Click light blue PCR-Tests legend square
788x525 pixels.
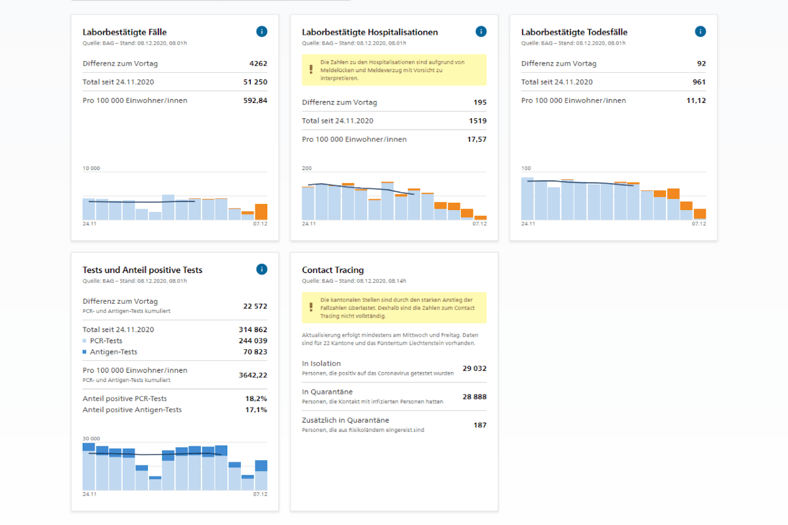pyautogui.click(x=85, y=341)
